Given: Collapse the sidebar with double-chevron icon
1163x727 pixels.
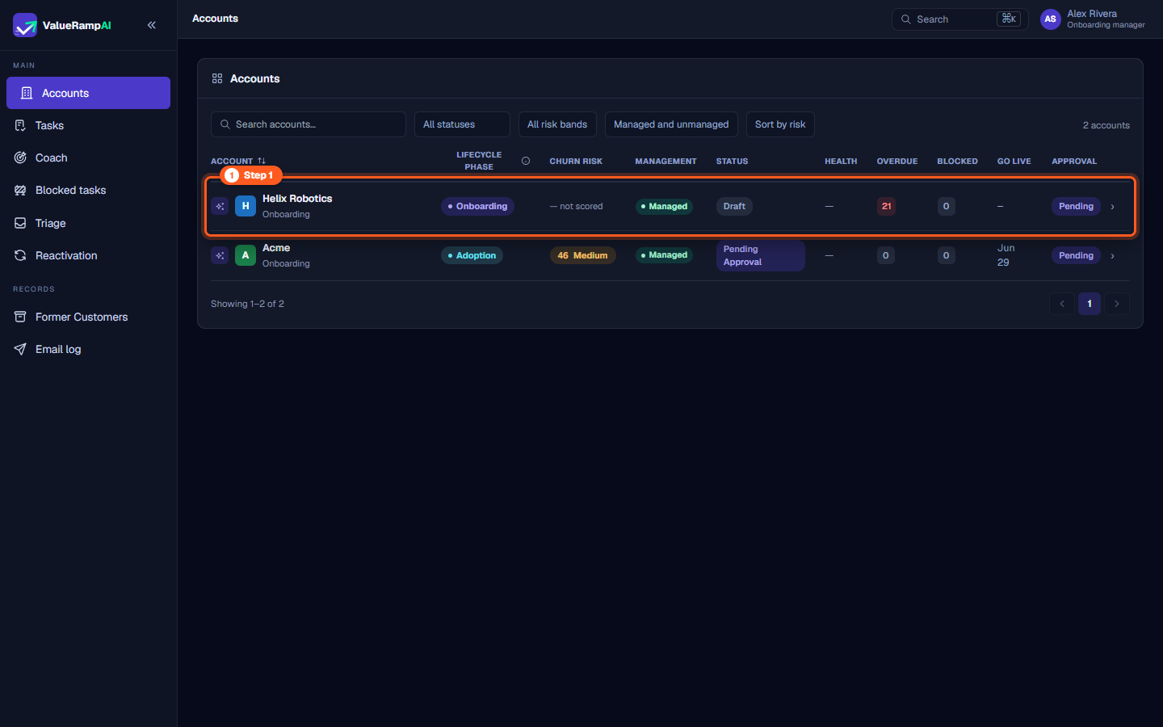Looking at the screenshot, I should (x=152, y=25).
